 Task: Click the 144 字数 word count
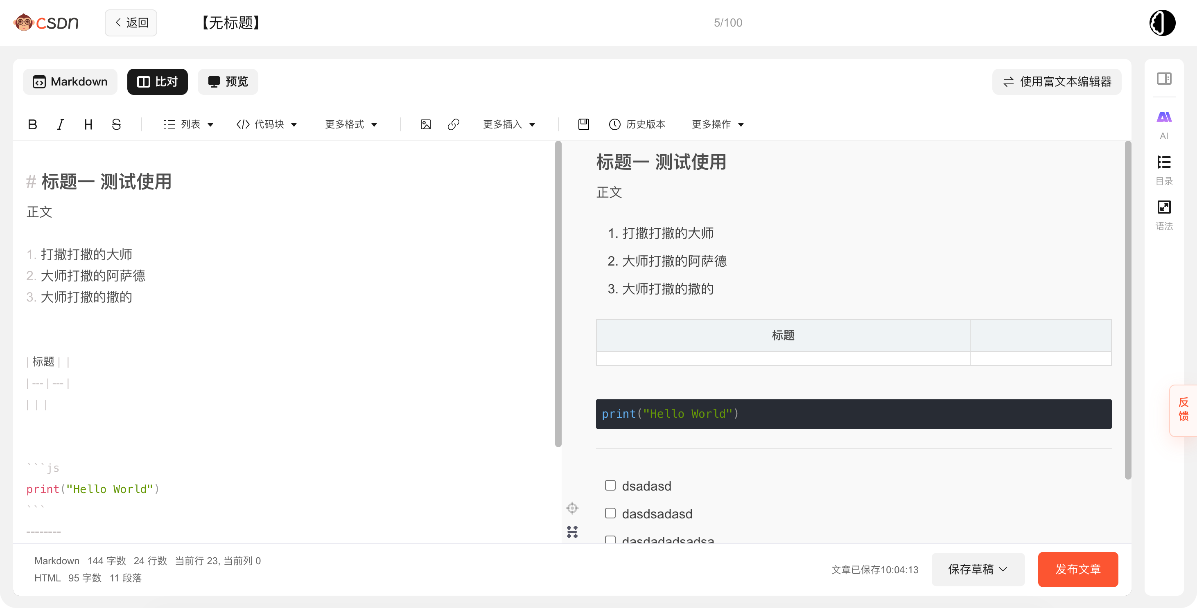[106, 561]
